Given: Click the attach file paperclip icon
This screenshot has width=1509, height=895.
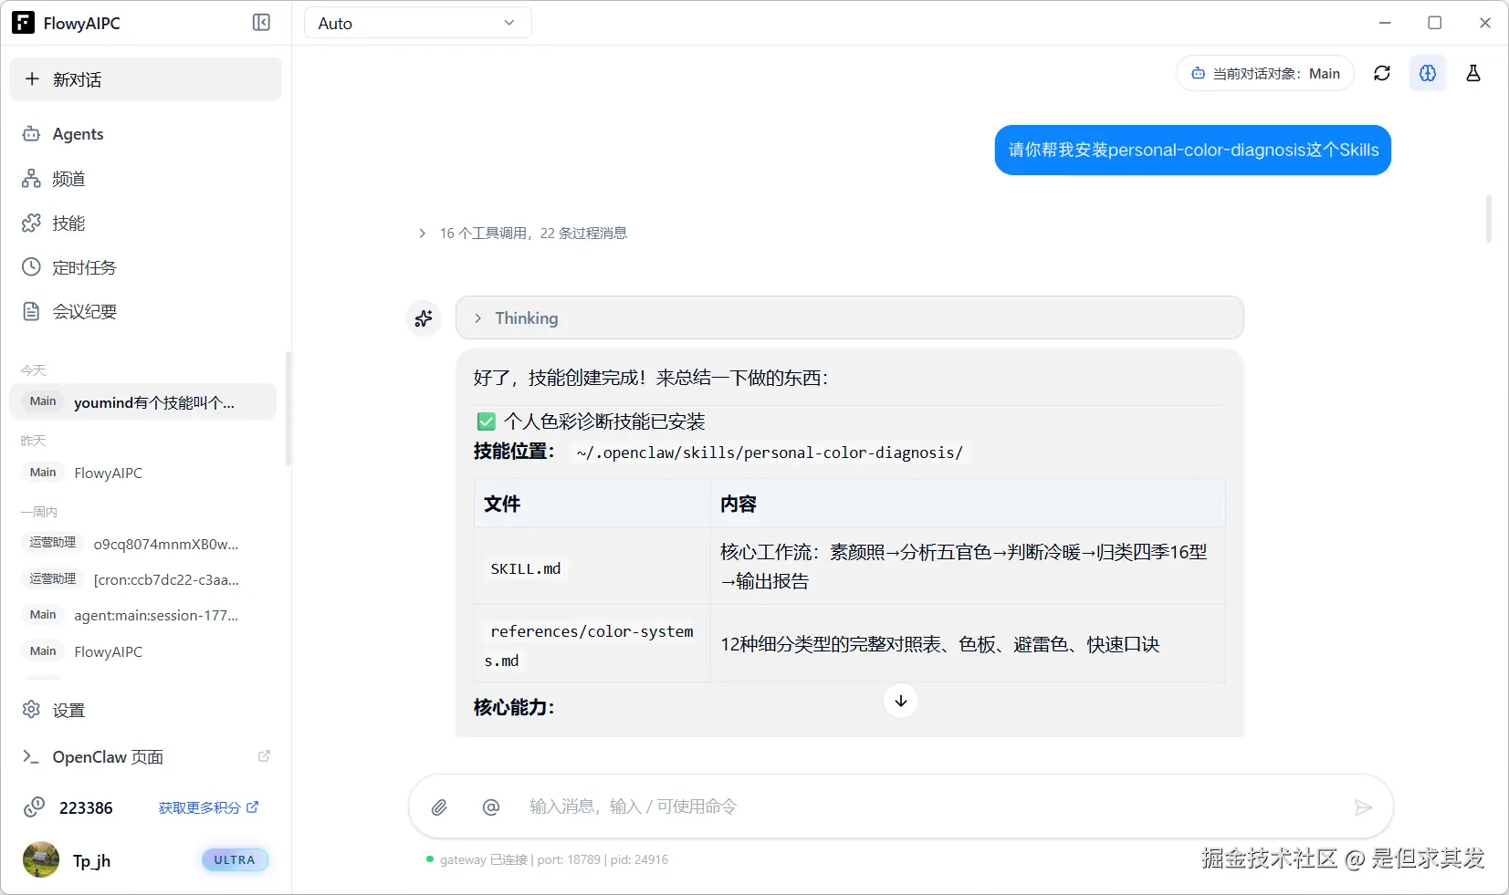Looking at the screenshot, I should pos(439,807).
